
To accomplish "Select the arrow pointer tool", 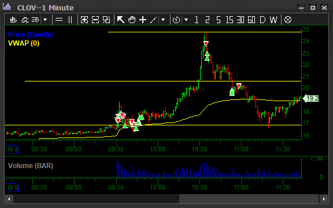I will tap(121, 20).
